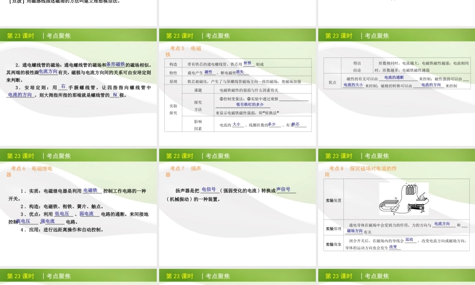
Task: Open the 考点5 电磁铁 slide thumbnail
Action: pos(237,88)
